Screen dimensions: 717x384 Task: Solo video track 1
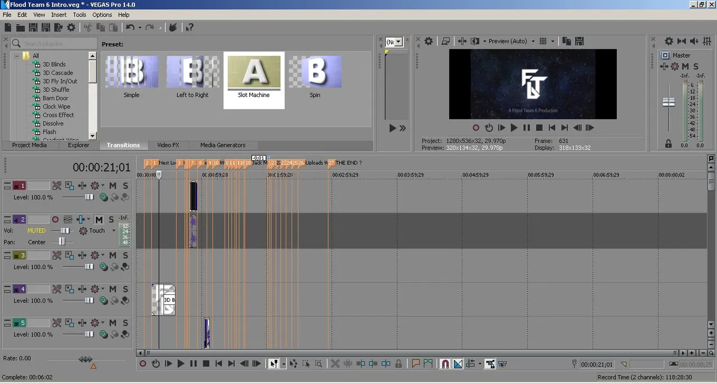[x=125, y=186]
